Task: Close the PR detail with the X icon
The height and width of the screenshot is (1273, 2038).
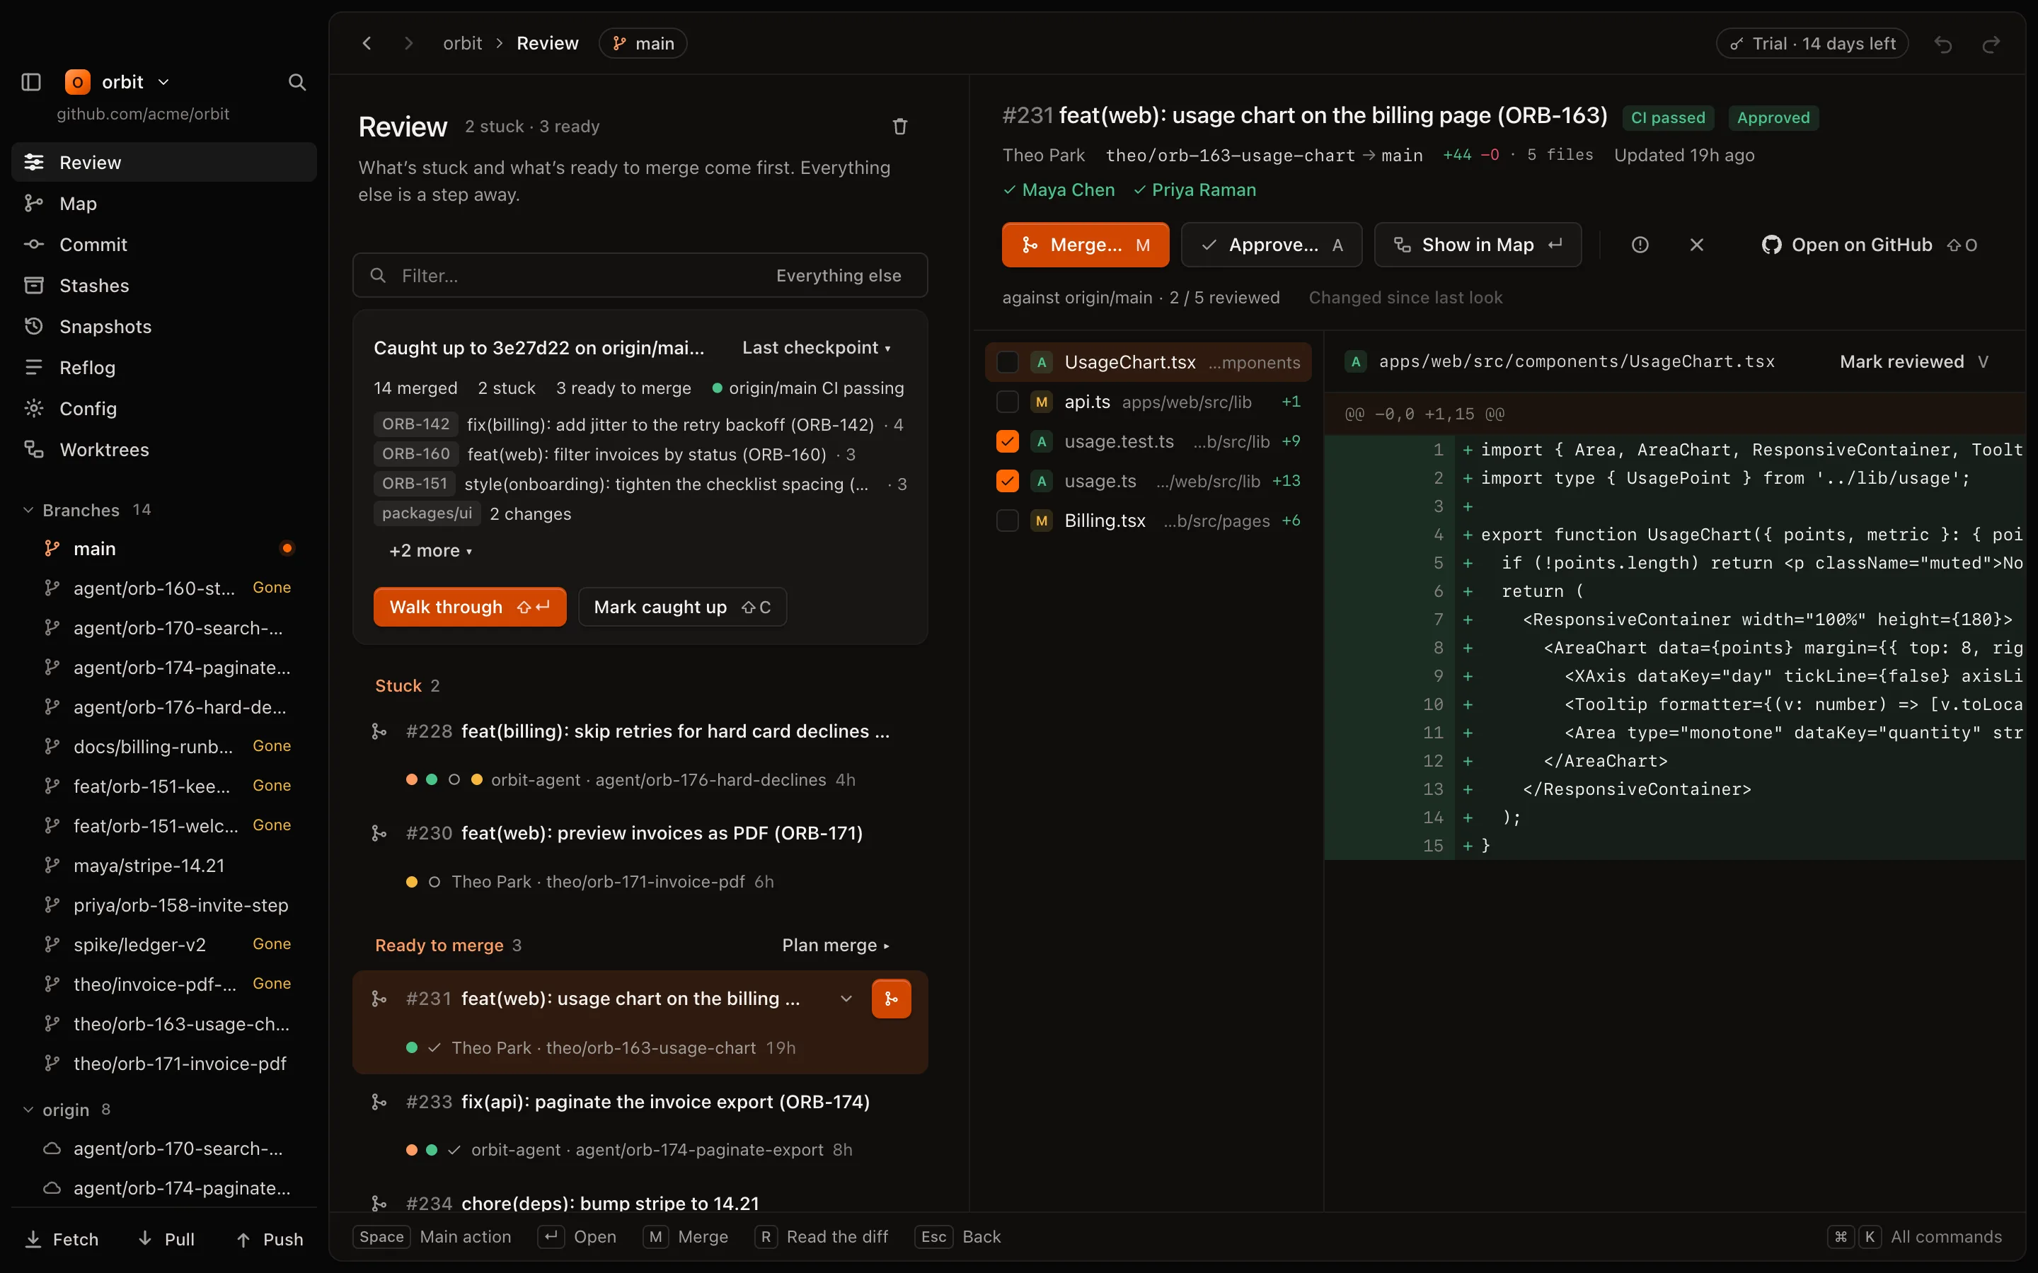Action: point(1696,245)
